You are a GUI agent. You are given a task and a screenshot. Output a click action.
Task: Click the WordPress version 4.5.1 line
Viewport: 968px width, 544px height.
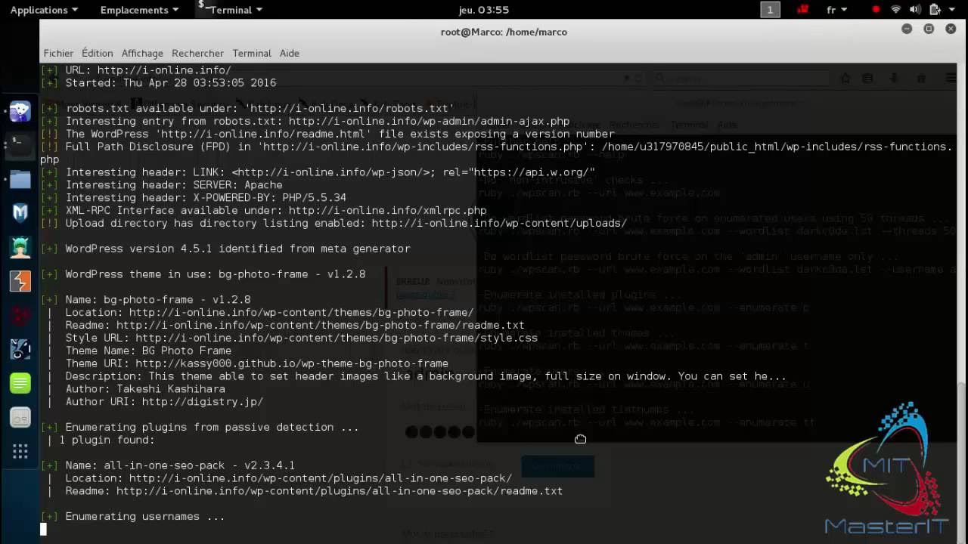[x=226, y=249]
